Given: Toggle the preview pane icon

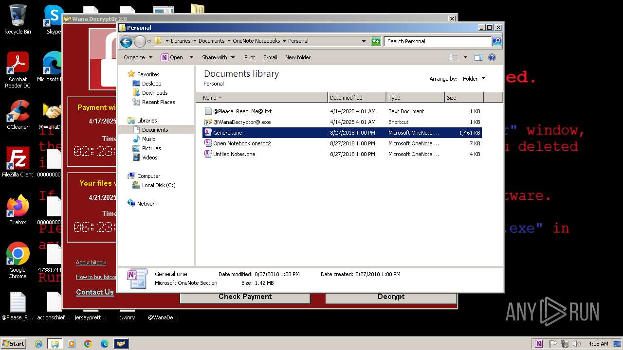Looking at the screenshot, I should [x=478, y=57].
